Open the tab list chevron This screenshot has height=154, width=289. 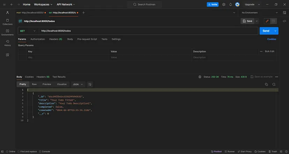[234, 13]
